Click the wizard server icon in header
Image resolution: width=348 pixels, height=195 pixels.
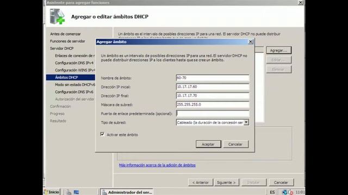click(x=57, y=16)
